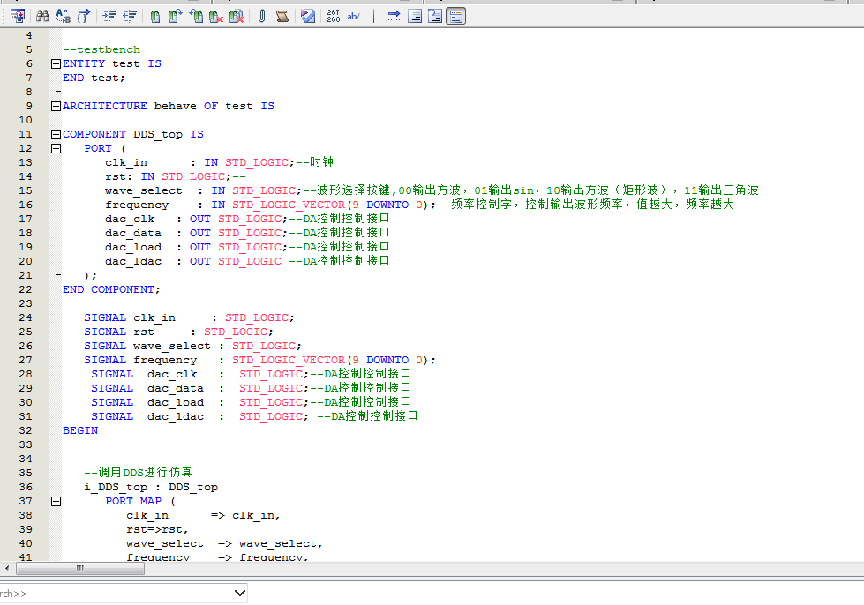Delete all bookmarks with double-bookmark red X icon
This screenshot has width=864, height=605.
point(236,16)
